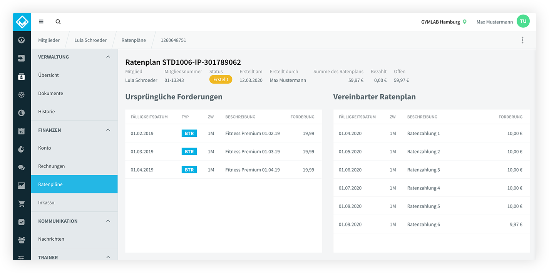
Task: Open the dashboard gauge sidebar icon
Action: click(x=22, y=40)
